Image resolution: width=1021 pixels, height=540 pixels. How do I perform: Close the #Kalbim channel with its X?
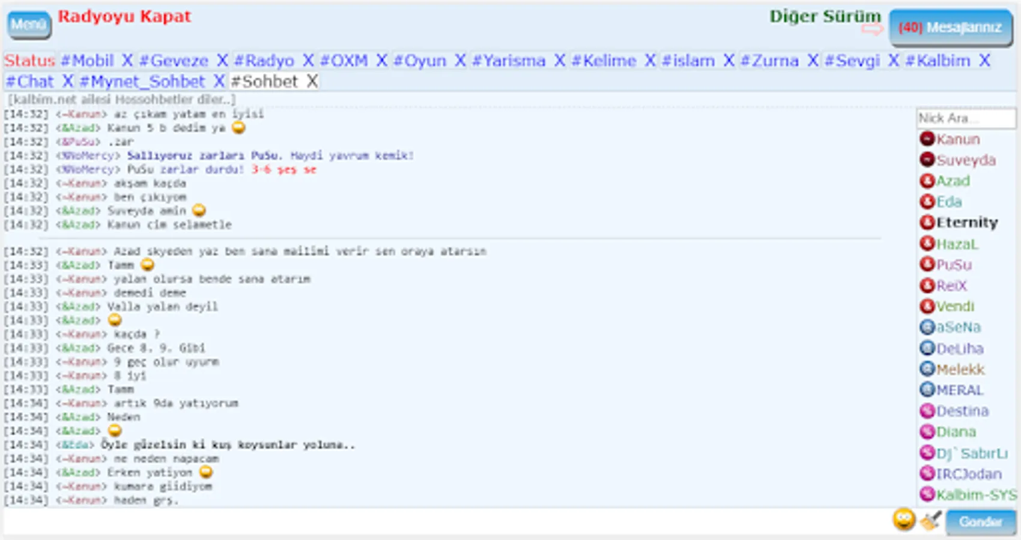coord(984,61)
